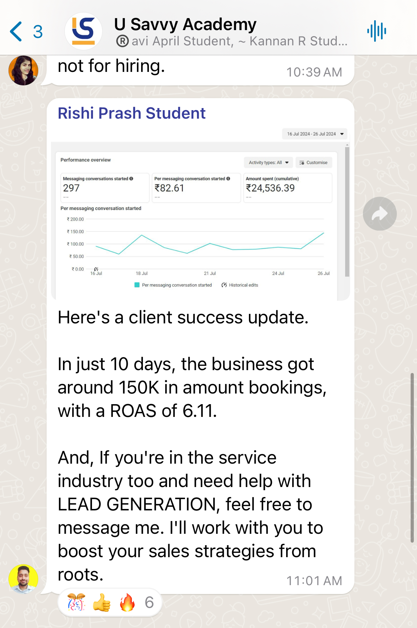Click the chat scrollbar on the right edge
This screenshot has width=417, height=628.
412,457
